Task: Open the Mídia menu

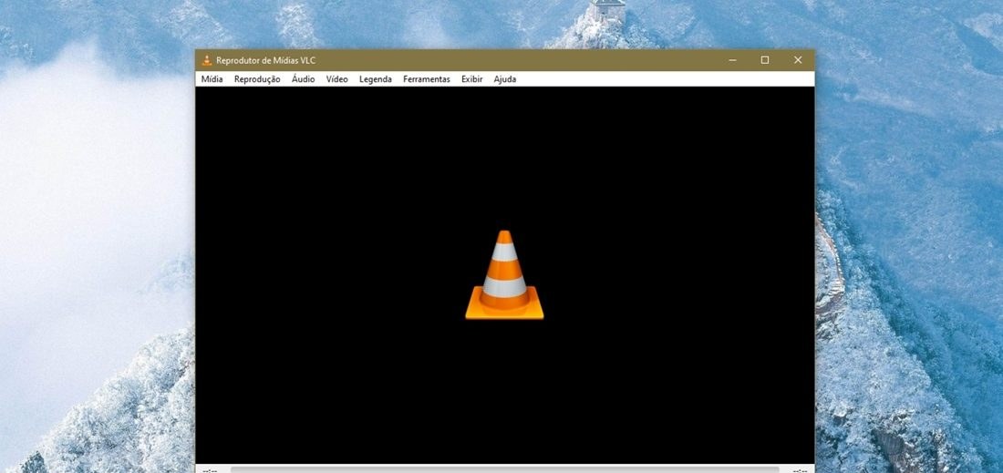Action: pyautogui.click(x=212, y=79)
